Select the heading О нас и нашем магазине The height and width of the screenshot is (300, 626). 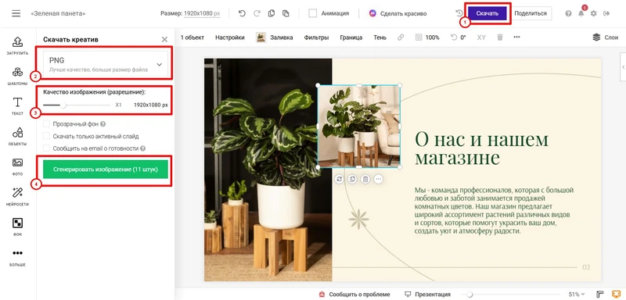point(481,148)
